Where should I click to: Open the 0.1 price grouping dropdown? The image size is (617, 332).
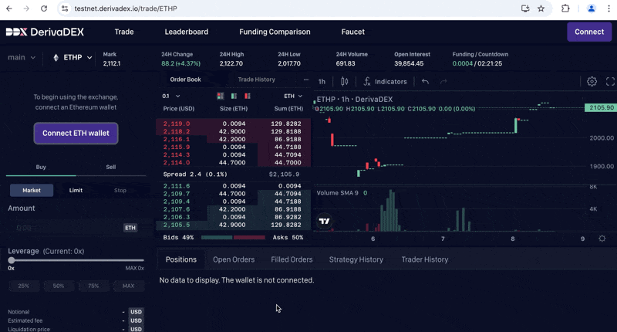coord(170,96)
